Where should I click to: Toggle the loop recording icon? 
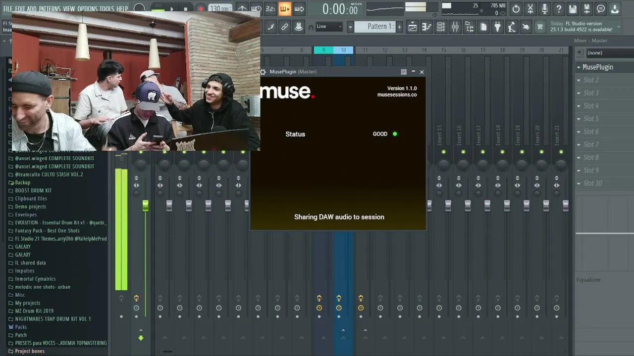[x=299, y=8]
